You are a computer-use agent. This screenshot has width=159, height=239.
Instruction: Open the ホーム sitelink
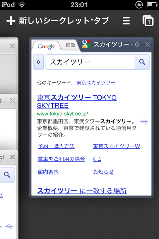97,159
